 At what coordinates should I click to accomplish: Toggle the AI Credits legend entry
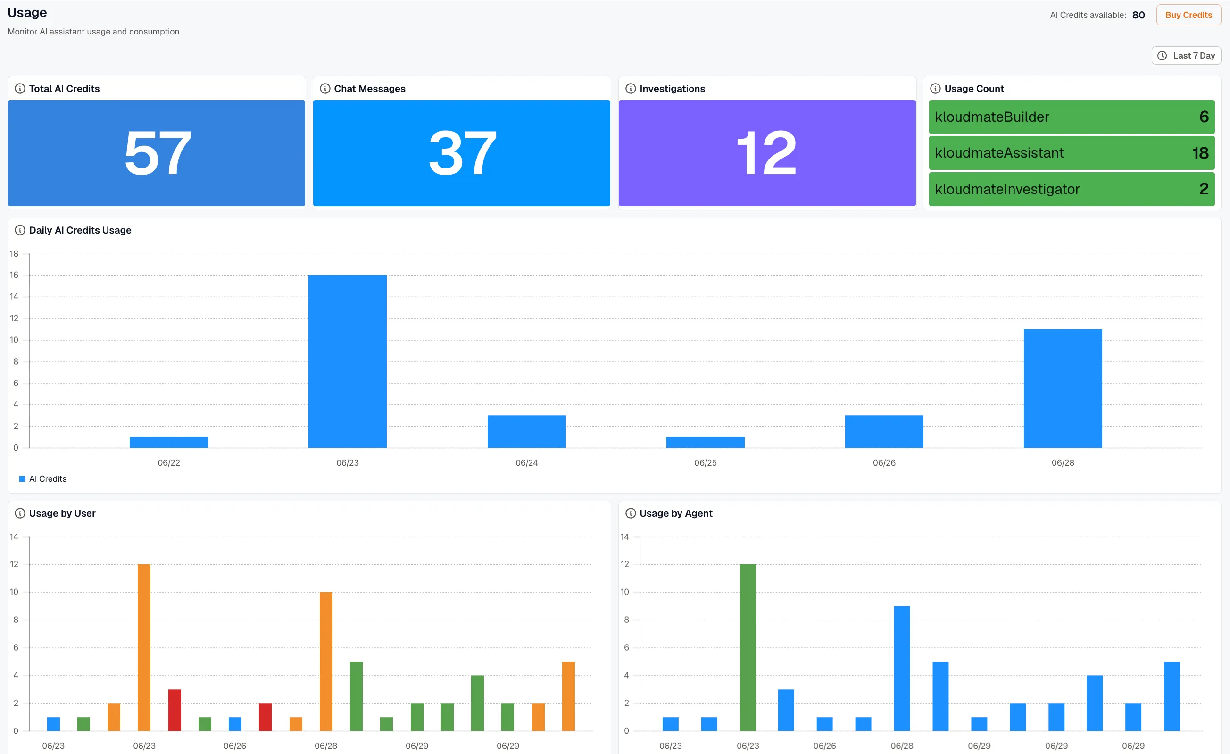43,479
